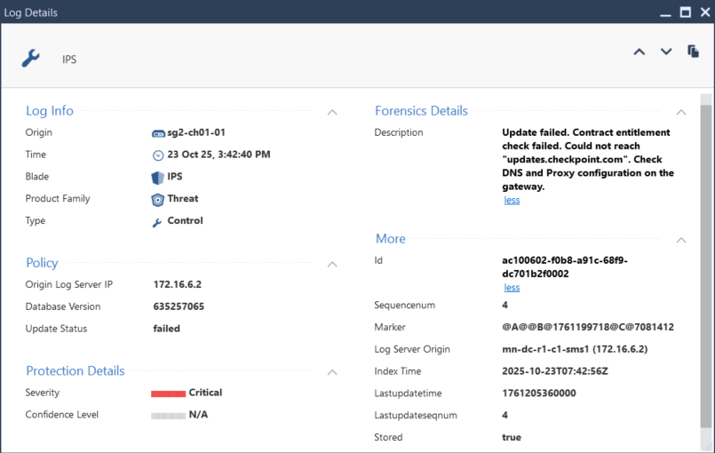The height and width of the screenshot is (453, 715).
Task: Click the 'Control' type value
Action: point(185,220)
